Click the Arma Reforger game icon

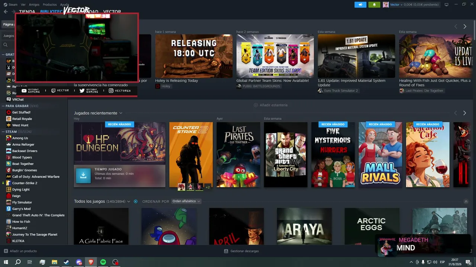pos(9,145)
